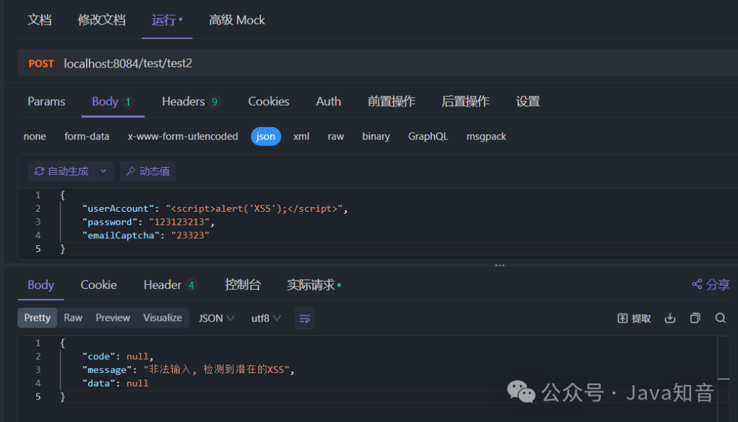Click the URL field localhost:8084/test/test2
The height and width of the screenshot is (422, 738).
[x=128, y=64]
